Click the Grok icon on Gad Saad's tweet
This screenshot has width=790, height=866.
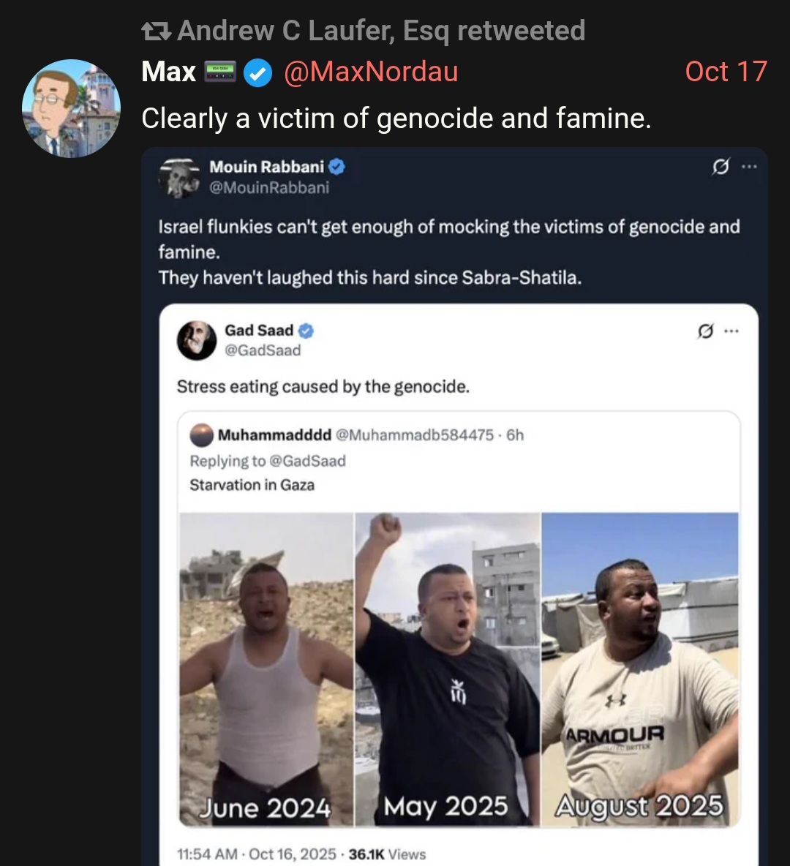[705, 331]
